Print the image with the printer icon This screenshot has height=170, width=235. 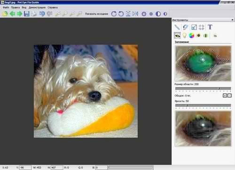pos(34,14)
